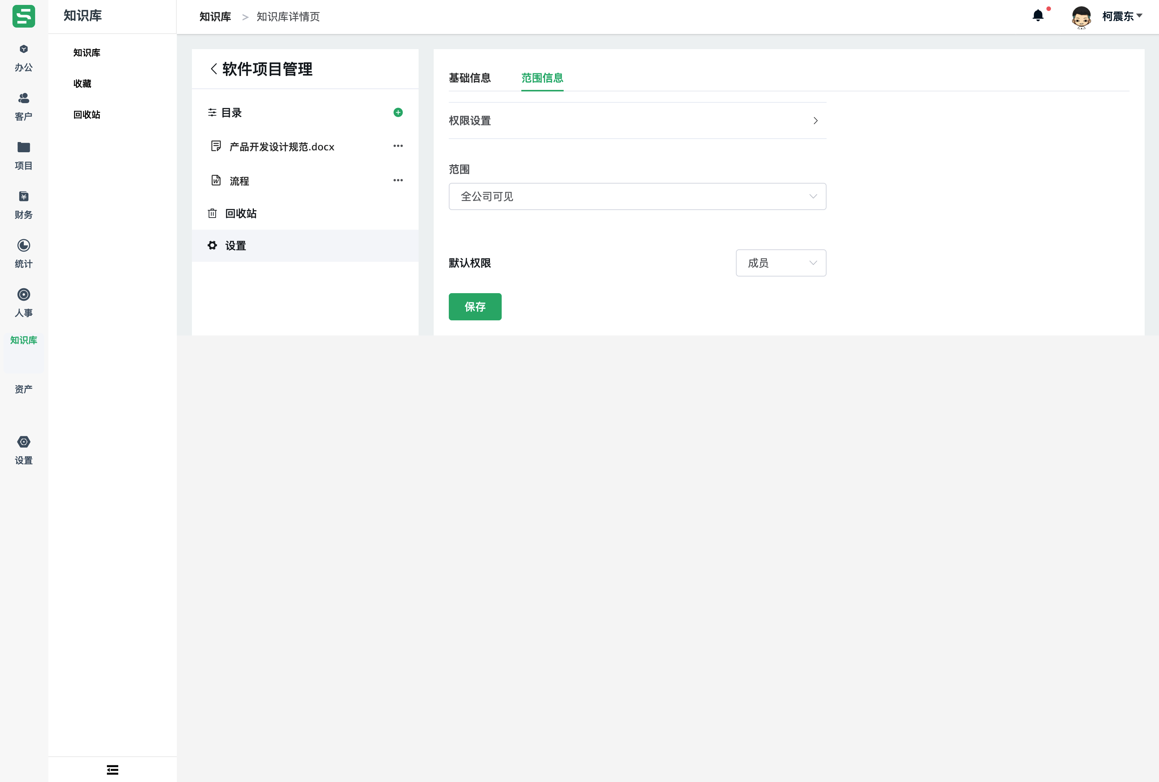Click the 知识库详情页 breadcrumb text
The image size is (1159, 782).
click(x=288, y=17)
